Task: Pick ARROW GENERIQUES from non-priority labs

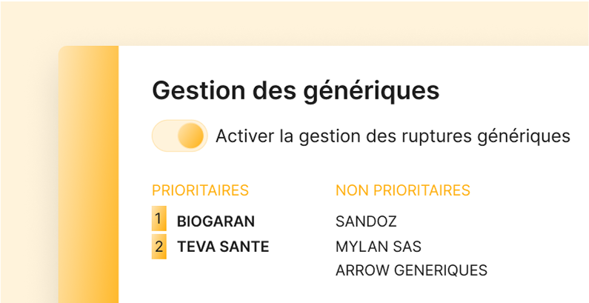Action: [411, 270]
